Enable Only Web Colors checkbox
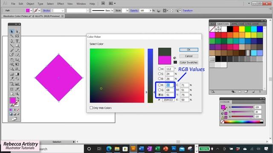Viewport: 273px width, 153px height. tap(91, 108)
